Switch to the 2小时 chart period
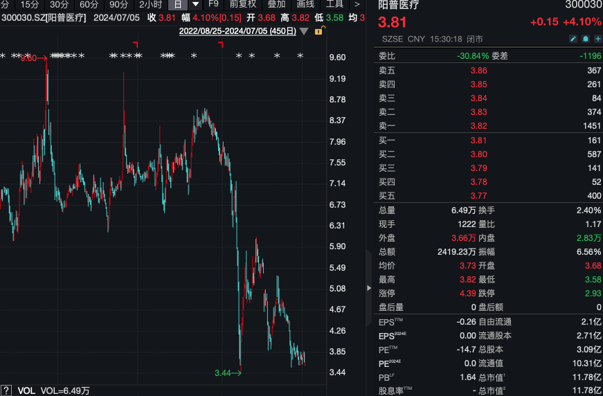Image resolution: width=603 pixels, height=396 pixels. [150, 4]
